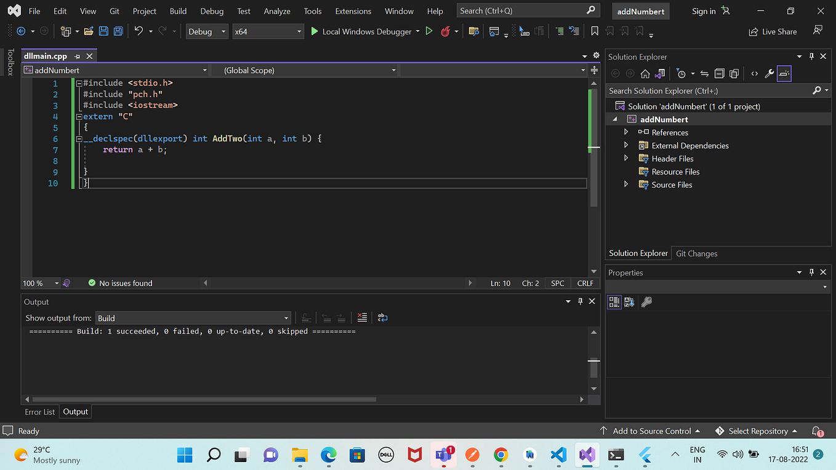Open the Debug configuration dropdown
836x470 pixels.
coord(207,31)
